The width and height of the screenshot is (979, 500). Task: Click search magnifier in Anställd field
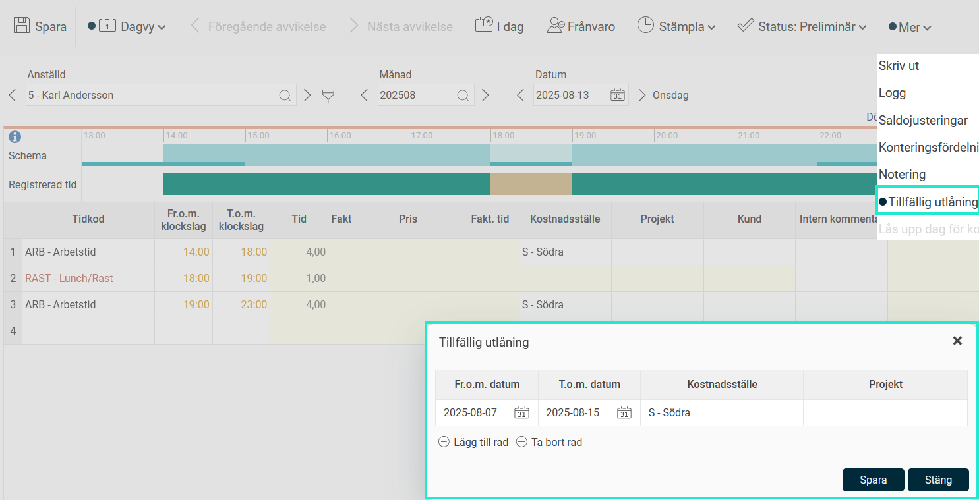tap(285, 96)
